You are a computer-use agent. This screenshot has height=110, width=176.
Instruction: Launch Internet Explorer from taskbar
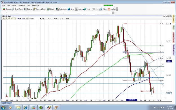pos(26,108)
